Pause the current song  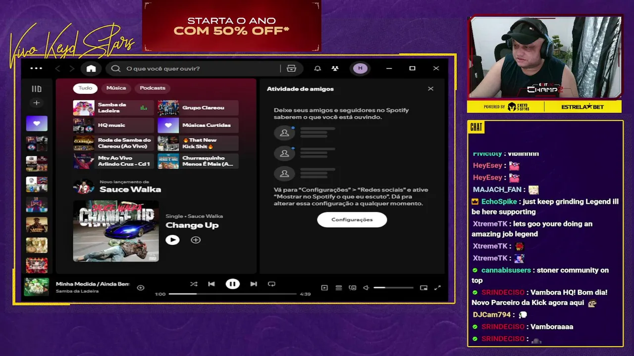pyautogui.click(x=232, y=284)
